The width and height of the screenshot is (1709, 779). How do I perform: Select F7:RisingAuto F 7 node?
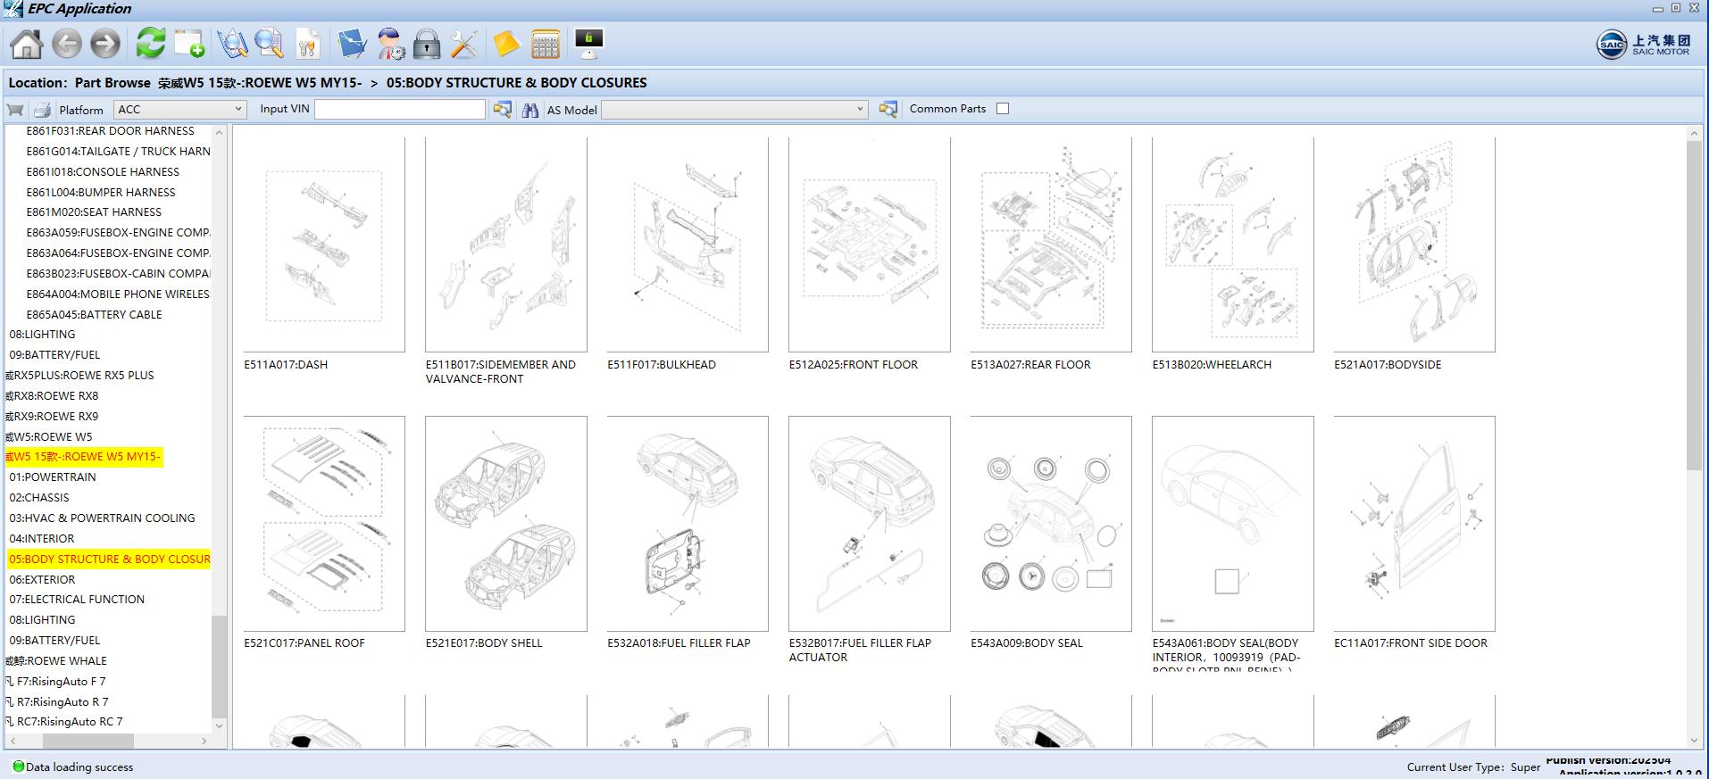pos(56,682)
